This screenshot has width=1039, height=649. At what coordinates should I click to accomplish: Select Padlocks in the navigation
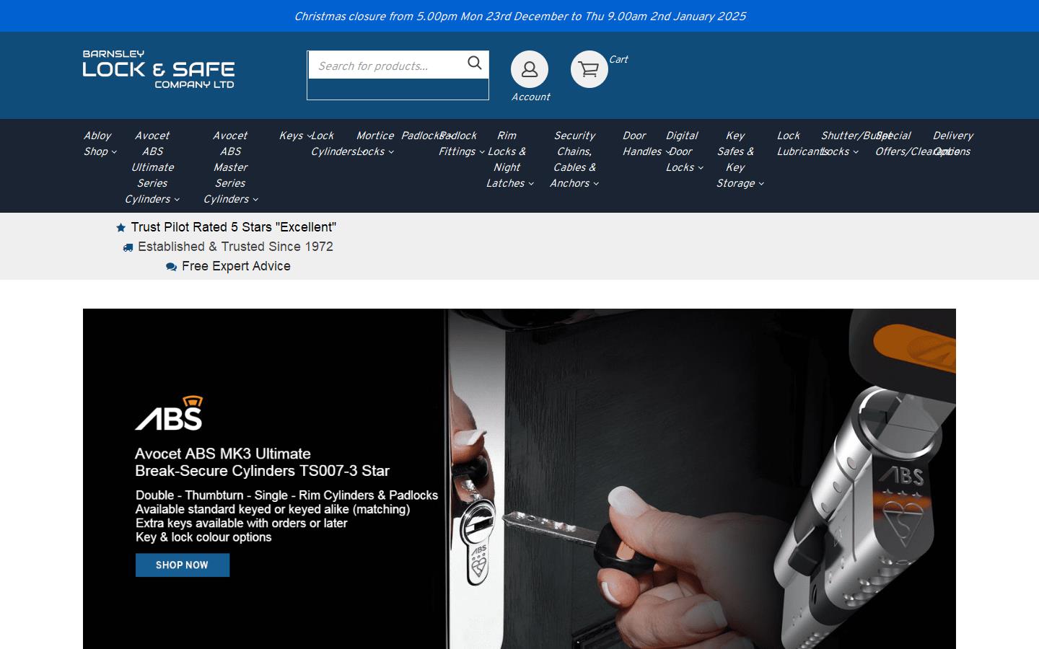[x=421, y=136]
